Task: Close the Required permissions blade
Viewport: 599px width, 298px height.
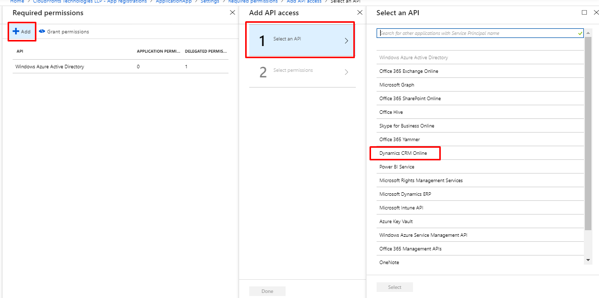Action: tap(232, 13)
